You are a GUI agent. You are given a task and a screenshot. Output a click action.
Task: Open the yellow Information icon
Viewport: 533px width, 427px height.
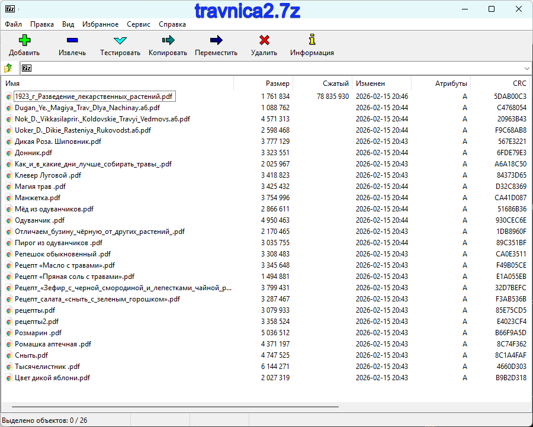click(x=312, y=41)
